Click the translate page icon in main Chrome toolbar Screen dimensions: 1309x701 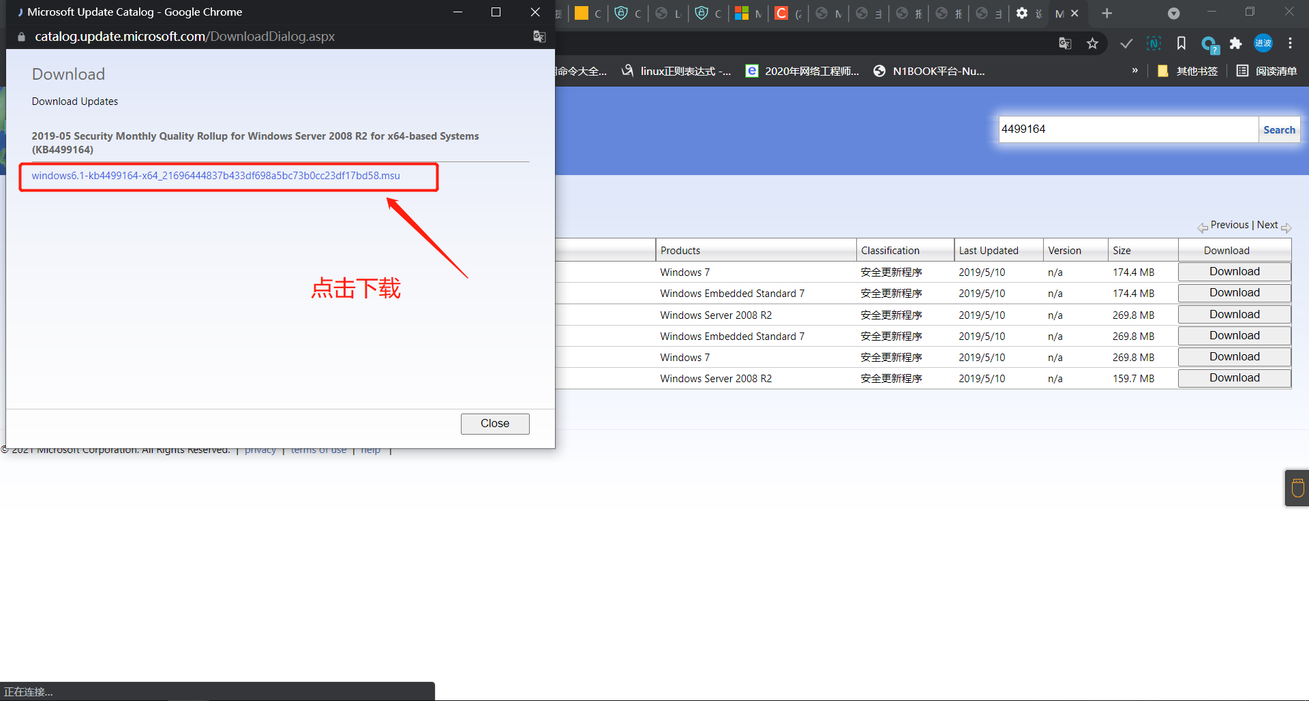[x=1065, y=44]
